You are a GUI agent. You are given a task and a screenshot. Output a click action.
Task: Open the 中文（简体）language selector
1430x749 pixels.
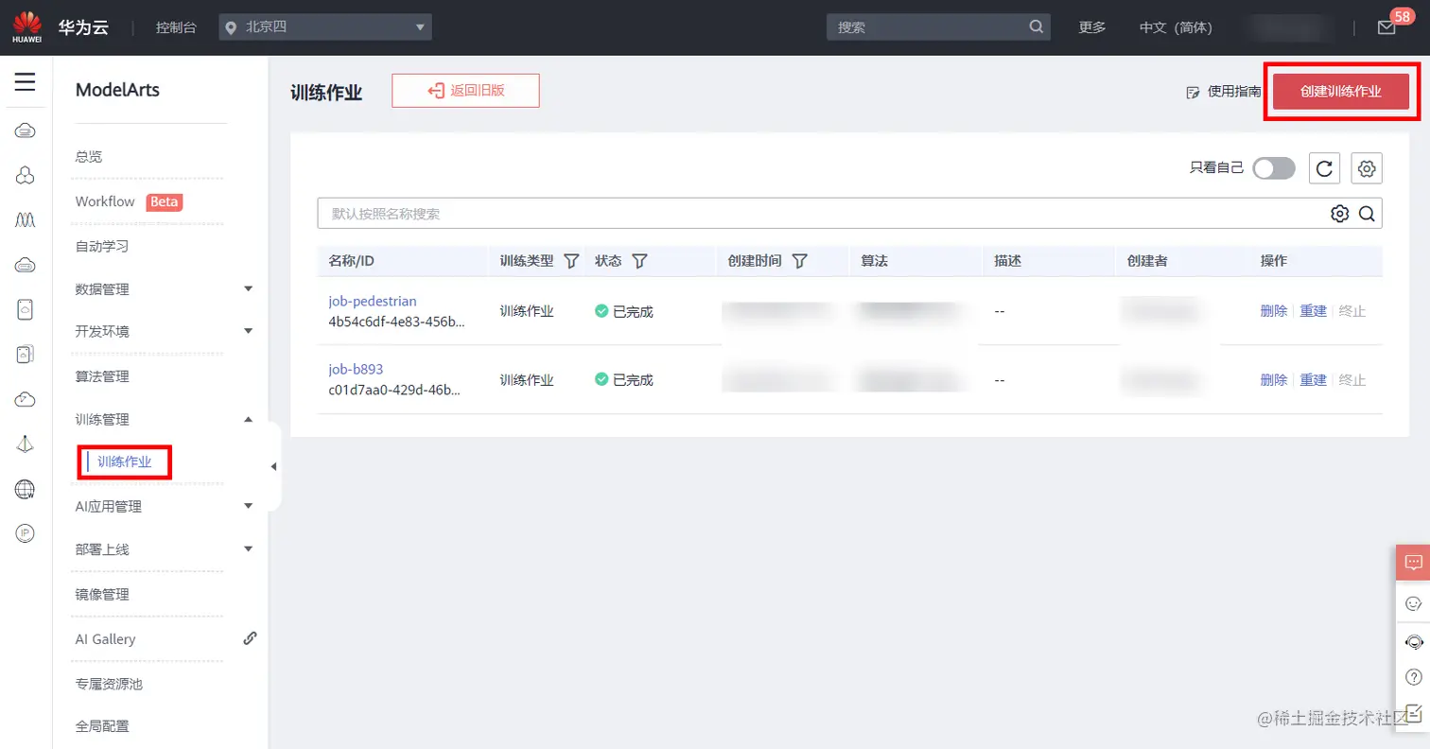coord(1176,27)
